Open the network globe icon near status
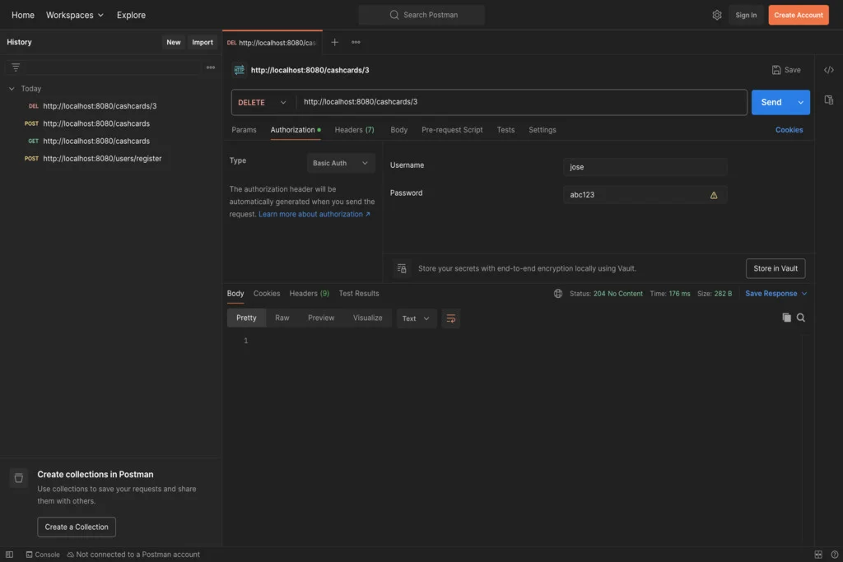Image resolution: width=843 pixels, height=562 pixels. pos(558,294)
